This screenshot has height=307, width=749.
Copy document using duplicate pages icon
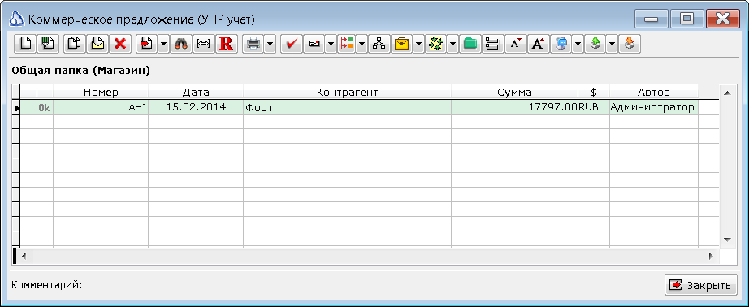click(75, 44)
